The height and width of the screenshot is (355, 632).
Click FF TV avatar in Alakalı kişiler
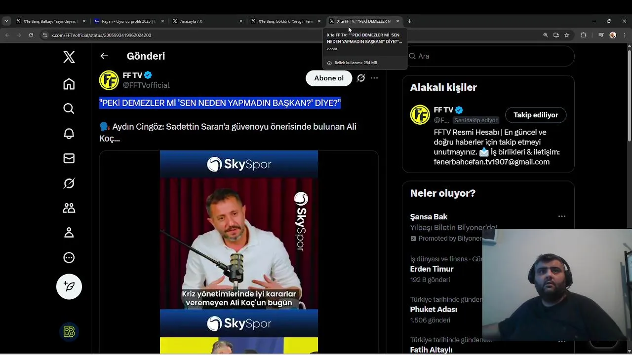(420, 115)
